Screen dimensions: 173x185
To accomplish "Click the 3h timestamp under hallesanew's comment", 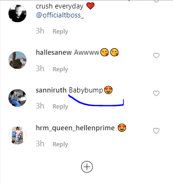I will coord(40,68).
